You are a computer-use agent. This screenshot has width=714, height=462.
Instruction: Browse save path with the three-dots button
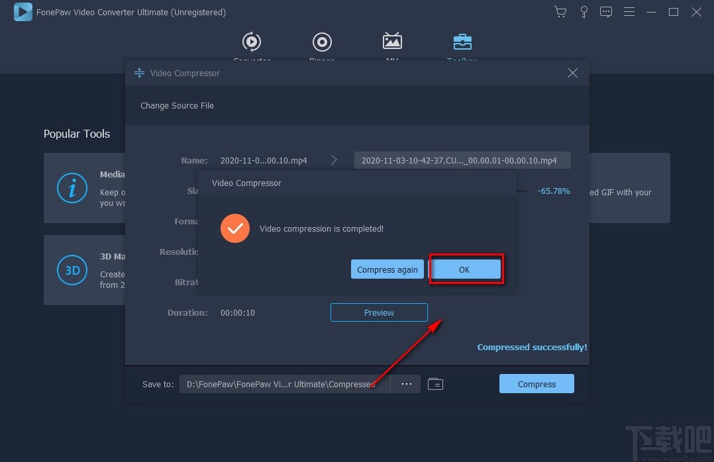(407, 384)
